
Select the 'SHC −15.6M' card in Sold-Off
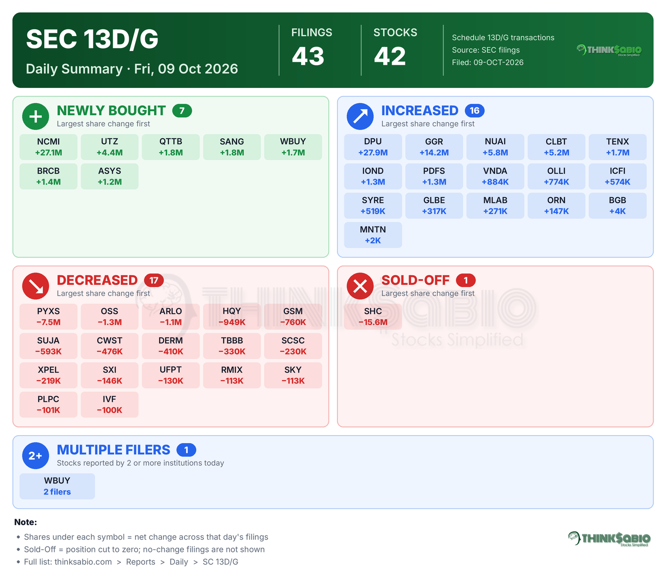coord(373,317)
